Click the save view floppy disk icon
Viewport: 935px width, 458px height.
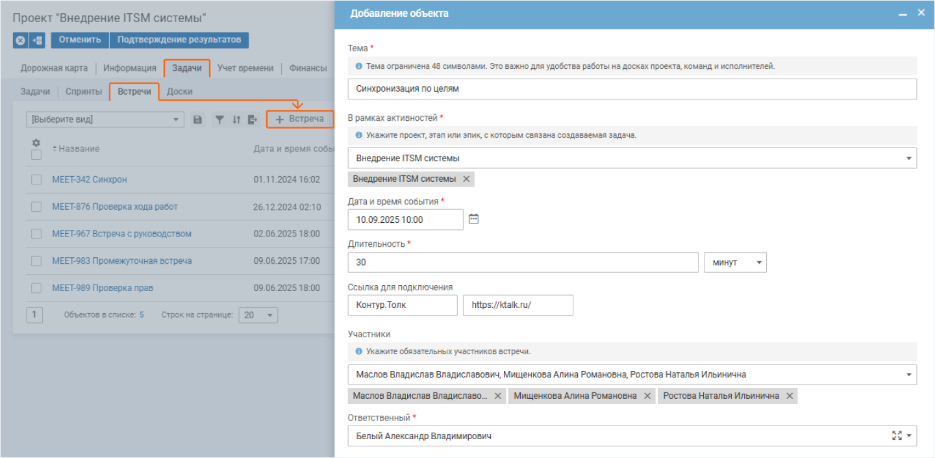click(x=198, y=120)
